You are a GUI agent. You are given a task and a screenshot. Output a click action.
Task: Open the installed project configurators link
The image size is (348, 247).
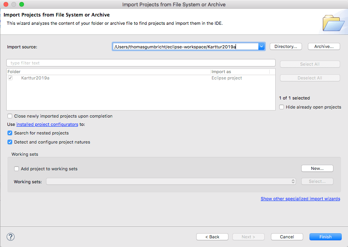(47, 124)
